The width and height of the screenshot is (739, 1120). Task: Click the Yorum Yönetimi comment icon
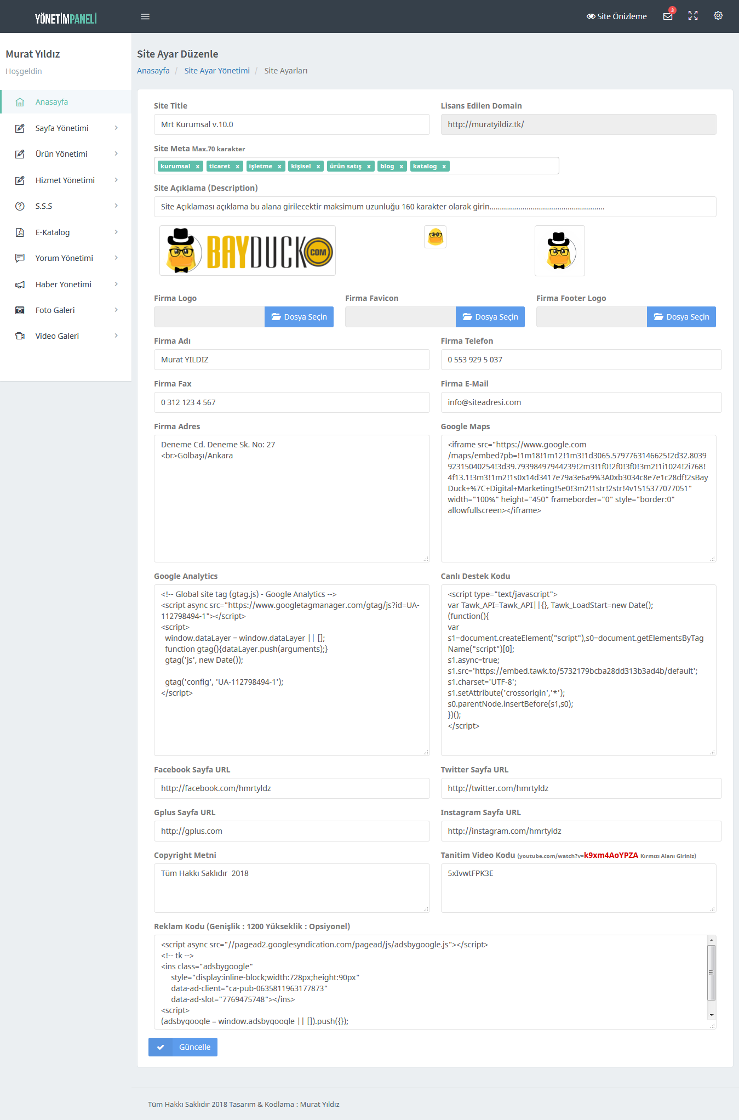click(20, 258)
